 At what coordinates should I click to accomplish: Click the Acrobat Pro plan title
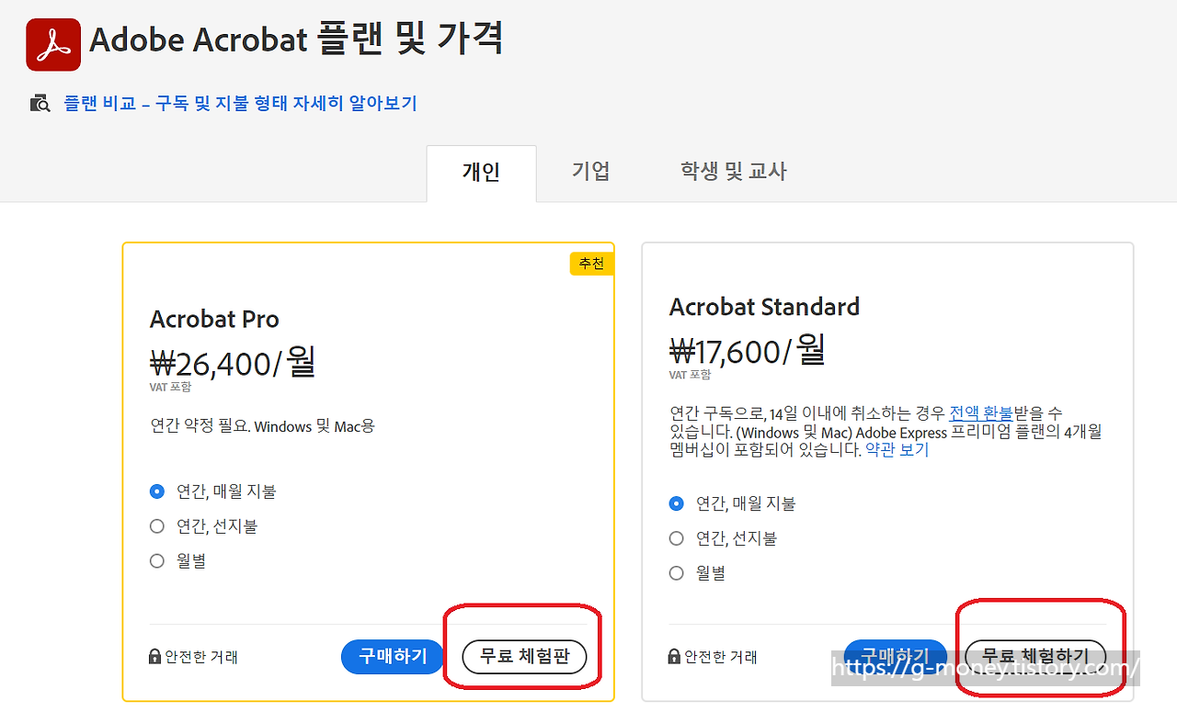[x=214, y=319]
